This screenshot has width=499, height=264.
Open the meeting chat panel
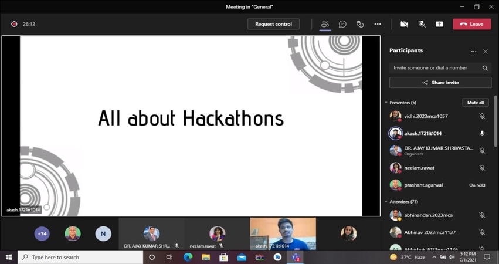[342, 24]
